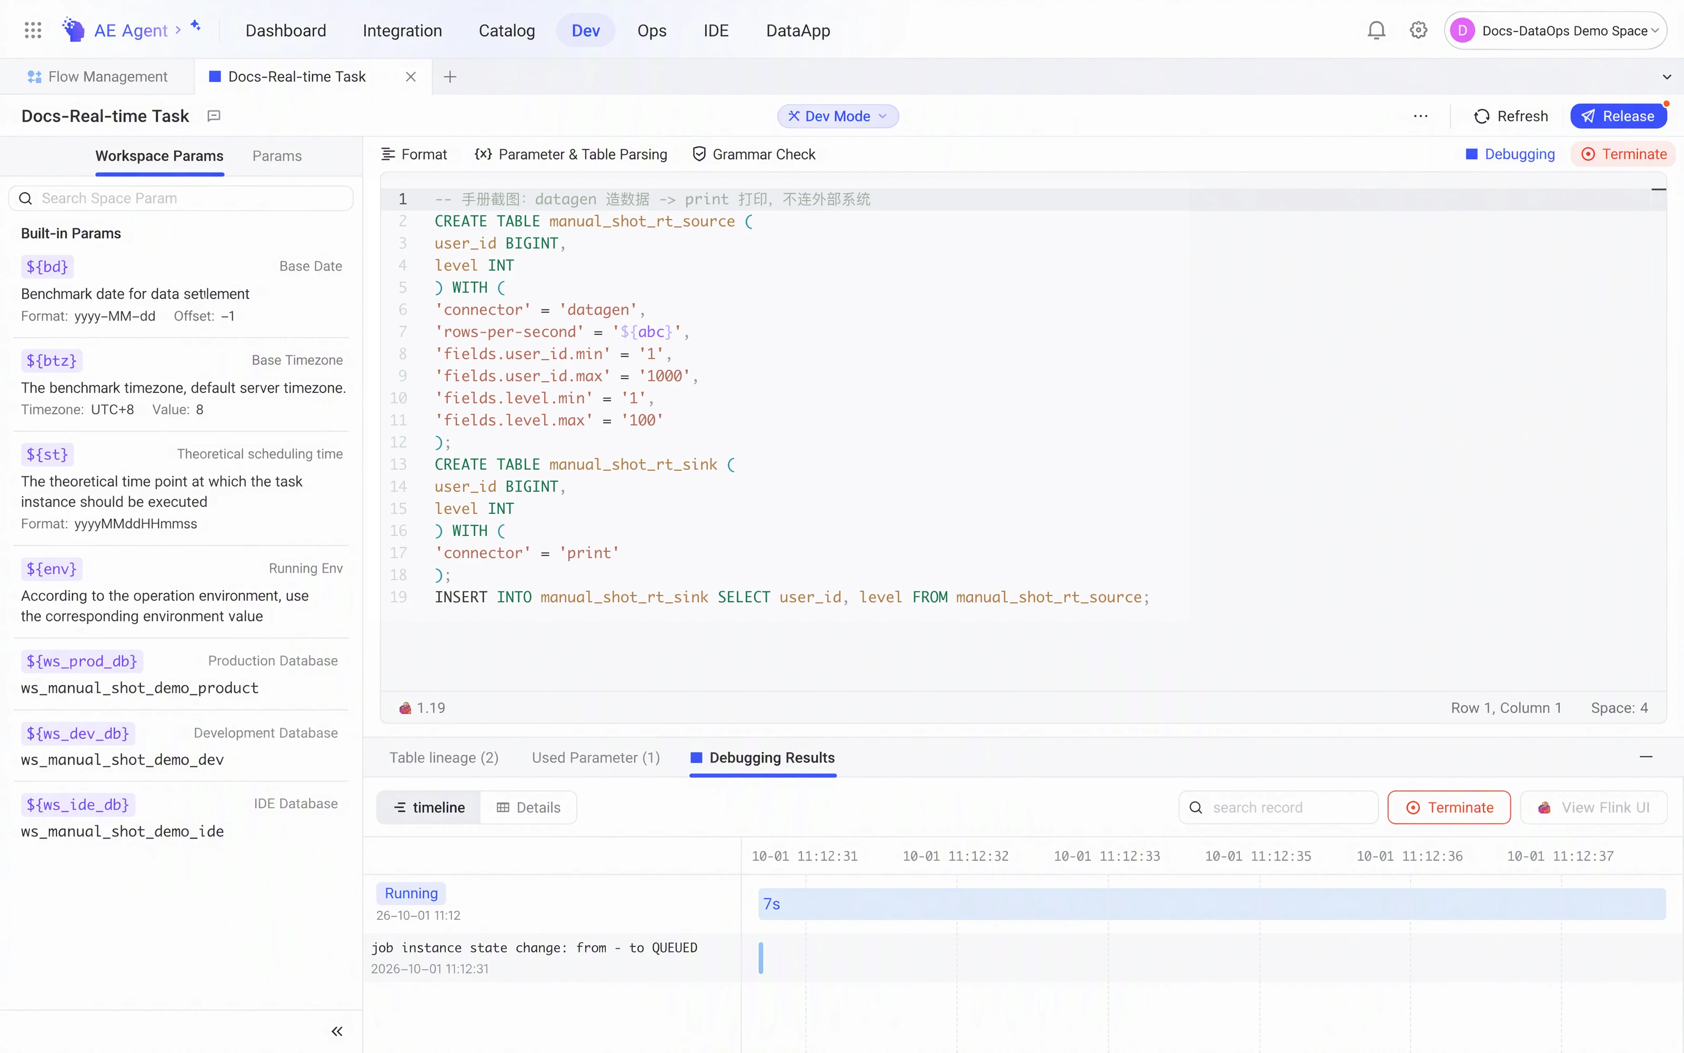Open the AE Agent sparkle icon
The height and width of the screenshot is (1053, 1684).
(x=196, y=26)
